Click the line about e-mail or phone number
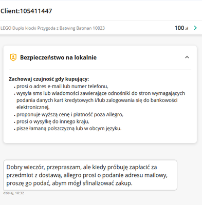This screenshot has width=202, height=205. (62, 86)
